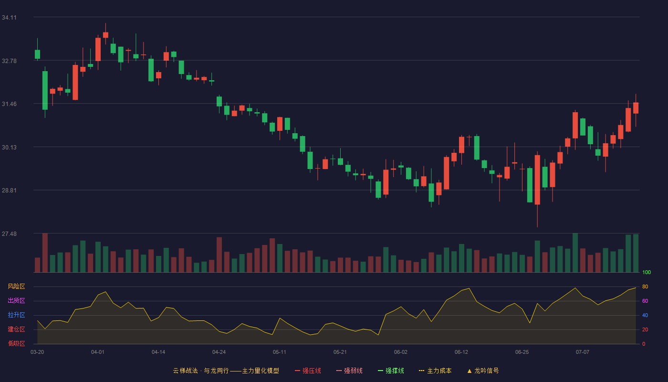The width and height of the screenshot is (668, 382).
Task: Select the 31.46 price axis label
Action: pos(9,104)
